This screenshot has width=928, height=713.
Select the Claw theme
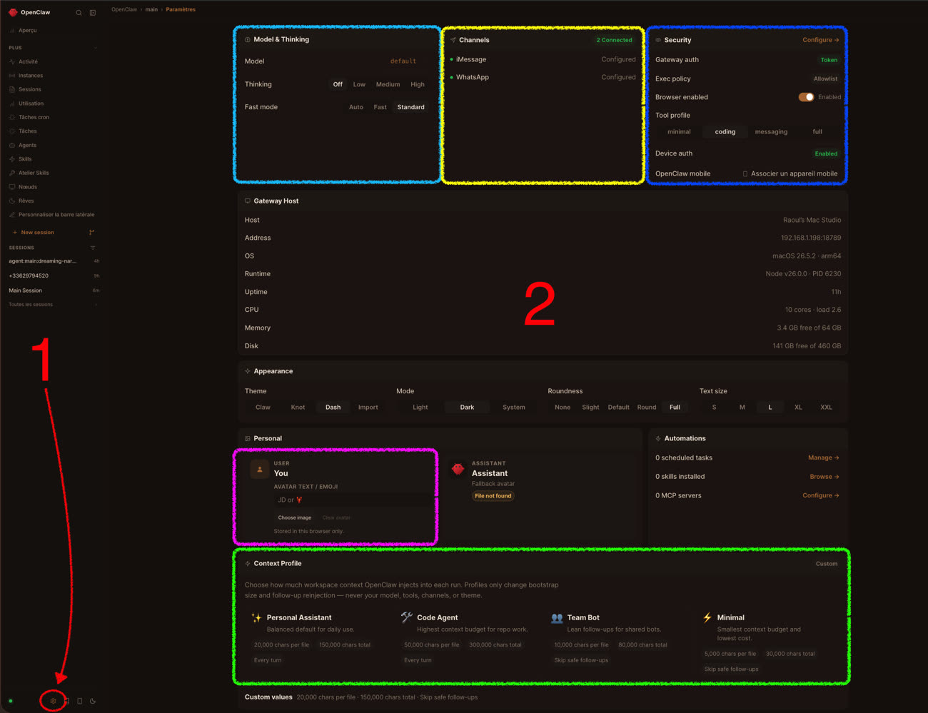click(263, 408)
